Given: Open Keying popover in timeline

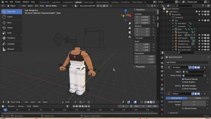Looking at the screenshot, I should click(x=21, y=106).
